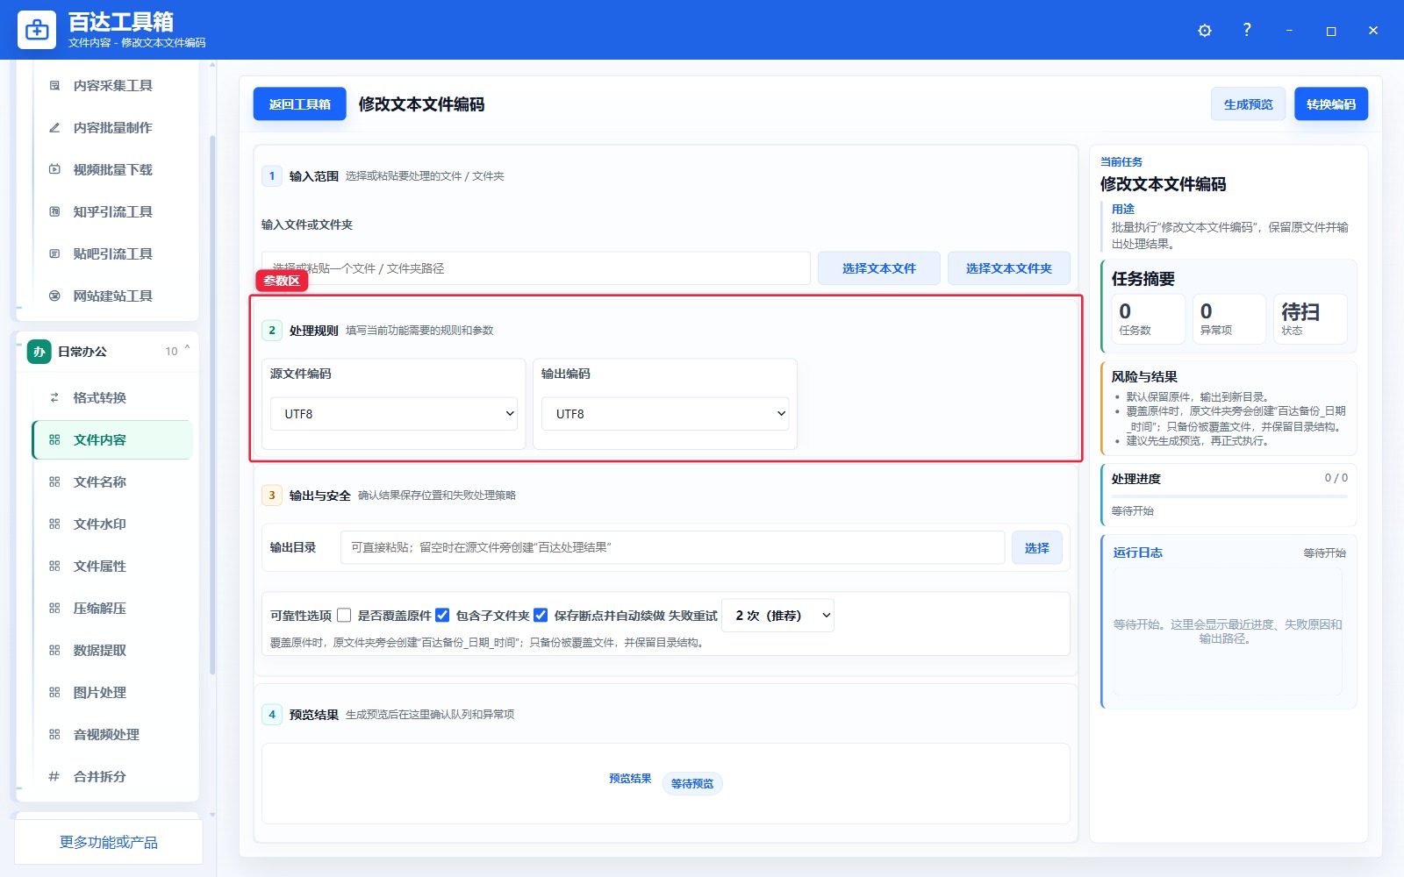
Task: Click the pencil icon for 内容批量制作
Action: point(54,128)
